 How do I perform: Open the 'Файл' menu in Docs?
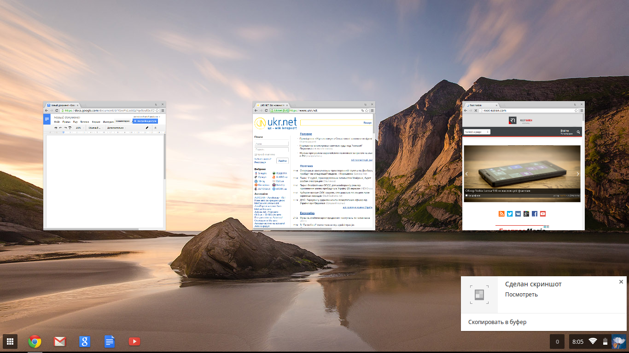pos(57,122)
